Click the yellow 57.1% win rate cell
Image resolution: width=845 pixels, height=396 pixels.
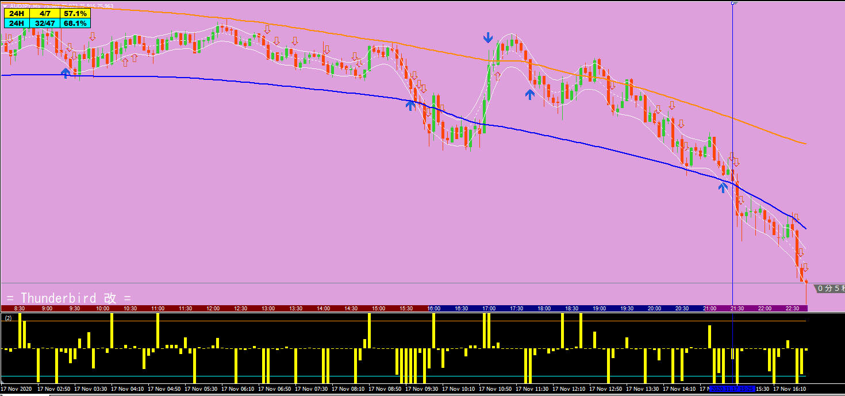pyautogui.click(x=75, y=14)
